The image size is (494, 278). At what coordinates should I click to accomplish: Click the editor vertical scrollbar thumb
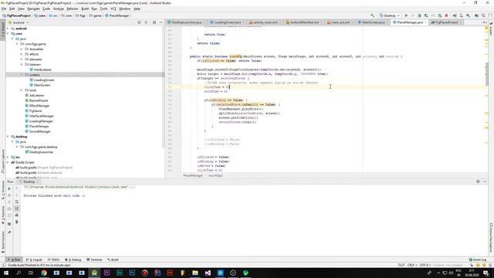[x=486, y=74]
